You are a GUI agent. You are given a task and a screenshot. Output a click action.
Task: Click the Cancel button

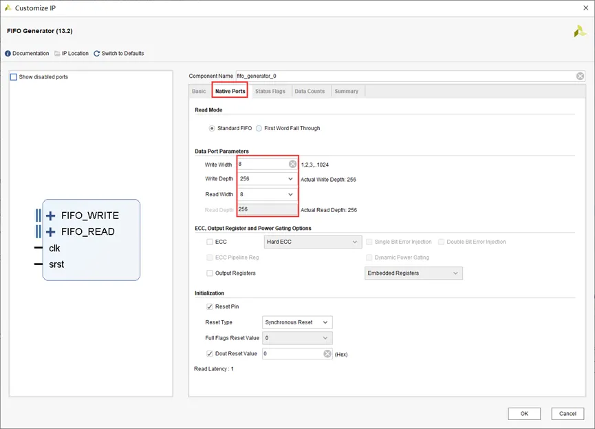567,413
